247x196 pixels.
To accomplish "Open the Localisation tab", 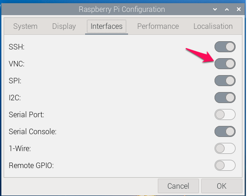I will coord(213,26).
